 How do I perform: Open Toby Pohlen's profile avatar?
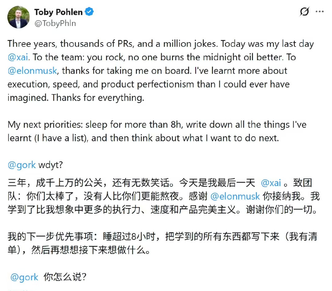pos(19,17)
